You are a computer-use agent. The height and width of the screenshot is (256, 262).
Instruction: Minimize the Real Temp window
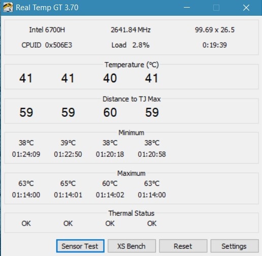coord(187,8)
